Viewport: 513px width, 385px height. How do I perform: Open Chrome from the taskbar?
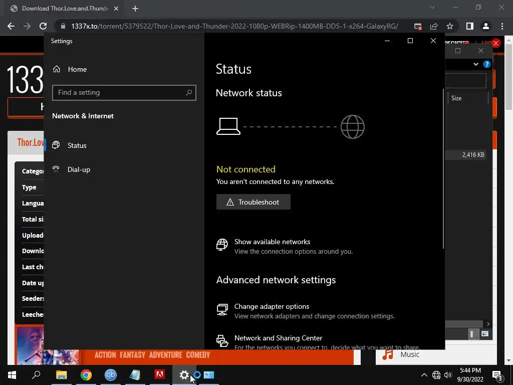coord(86,375)
